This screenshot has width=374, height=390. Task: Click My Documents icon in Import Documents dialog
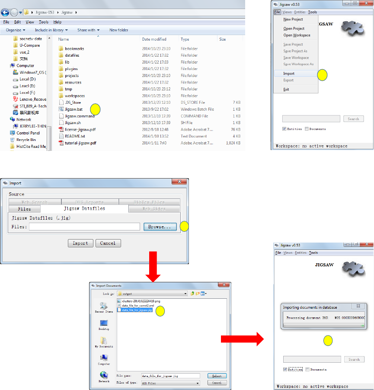coord(104,341)
